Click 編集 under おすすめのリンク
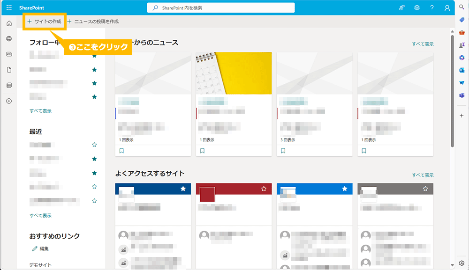Screen dimensions: 469x270 (43, 248)
